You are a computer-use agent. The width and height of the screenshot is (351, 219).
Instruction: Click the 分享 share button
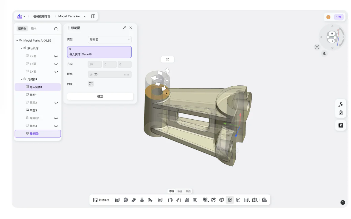click(x=339, y=17)
